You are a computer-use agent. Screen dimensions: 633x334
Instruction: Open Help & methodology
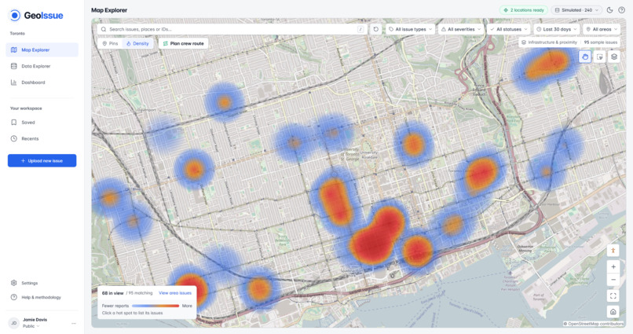42,297
